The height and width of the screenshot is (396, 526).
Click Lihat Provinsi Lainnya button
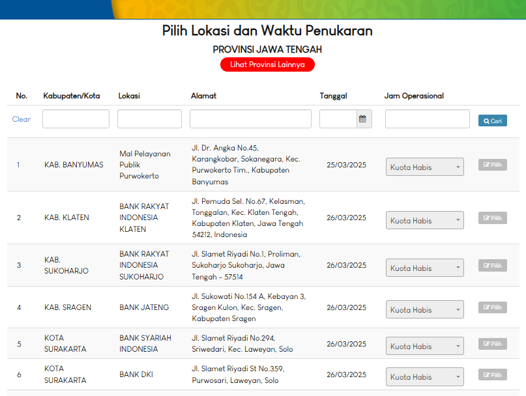pyautogui.click(x=267, y=64)
